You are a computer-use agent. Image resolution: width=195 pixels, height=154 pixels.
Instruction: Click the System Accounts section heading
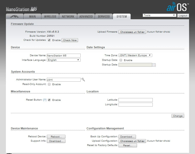pos(23,72)
